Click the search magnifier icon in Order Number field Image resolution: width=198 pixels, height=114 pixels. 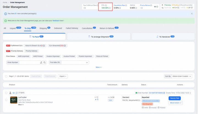[45, 63]
